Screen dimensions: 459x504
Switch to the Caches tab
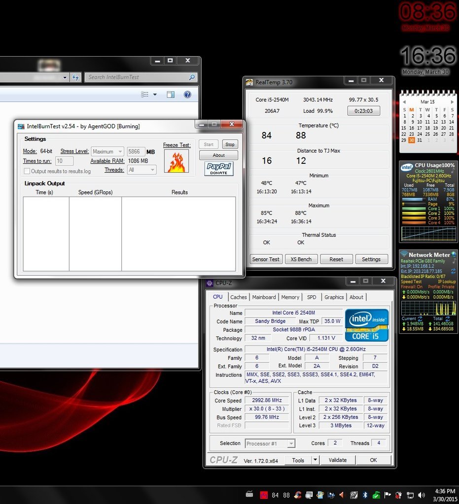[239, 297]
